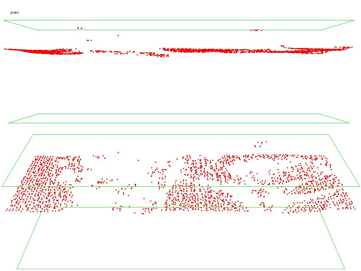
Task: Select the floating red cluster above the lower point cloud
Action: click(x=260, y=144)
